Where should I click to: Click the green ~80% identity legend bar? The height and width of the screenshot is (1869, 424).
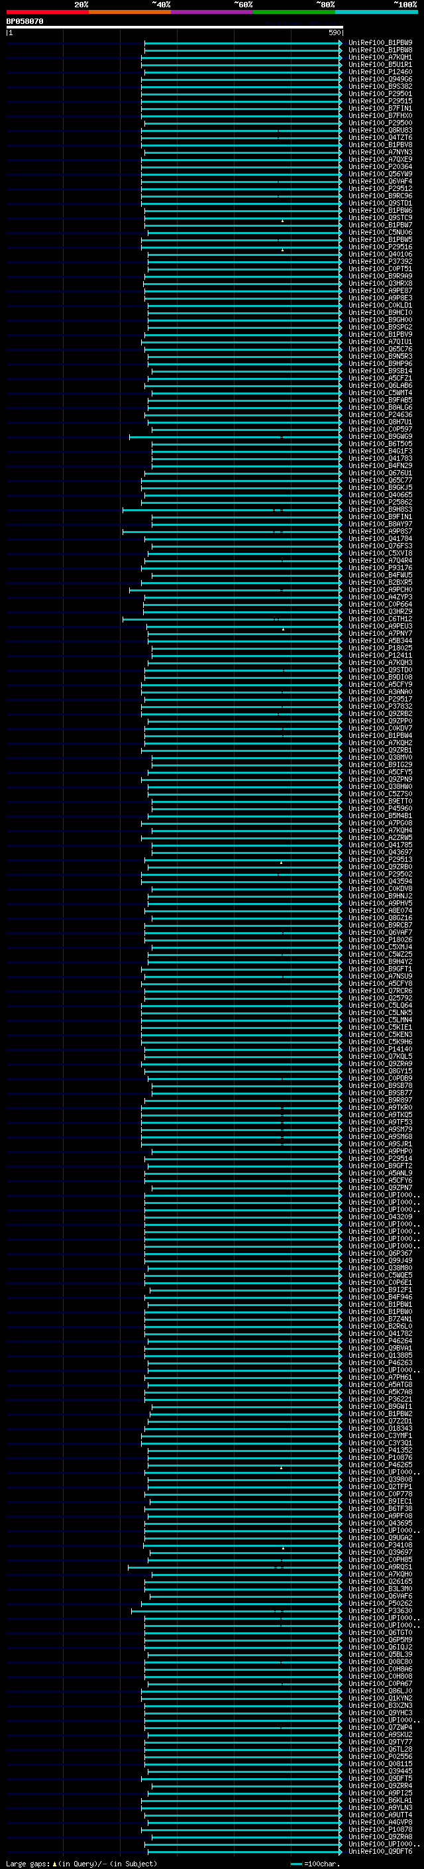(x=294, y=12)
